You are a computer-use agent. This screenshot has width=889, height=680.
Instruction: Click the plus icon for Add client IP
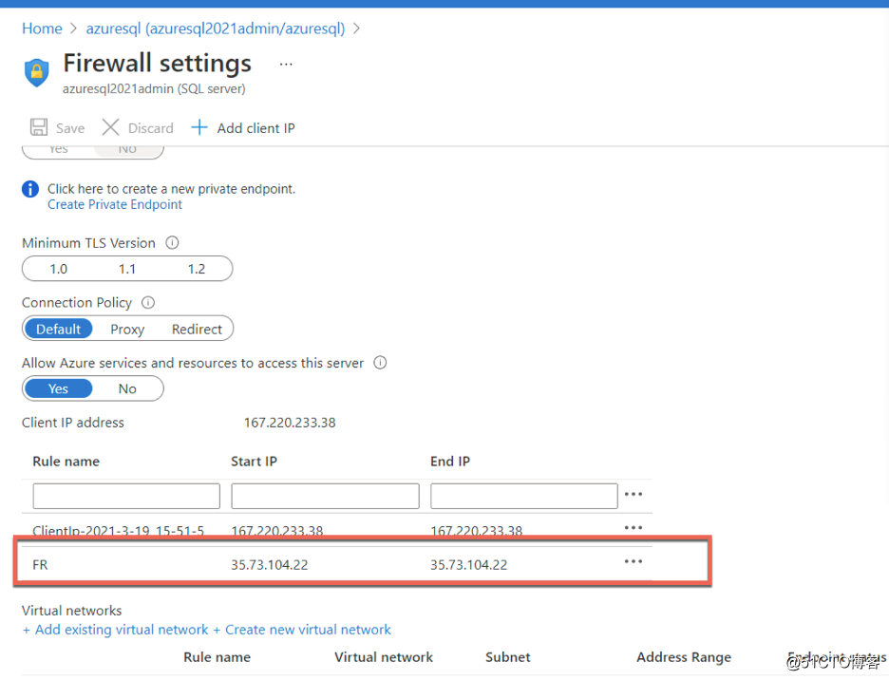click(x=199, y=127)
